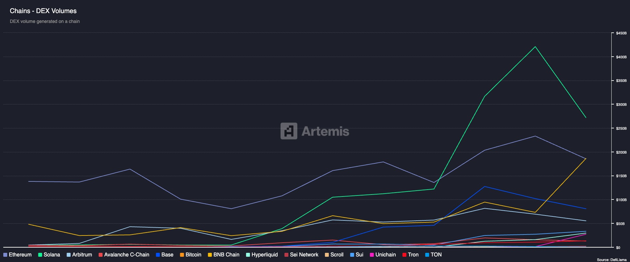The height and width of the screenshot is (262, 630).
Task: Click the TON blue color swatch
Action: (427, 255)
